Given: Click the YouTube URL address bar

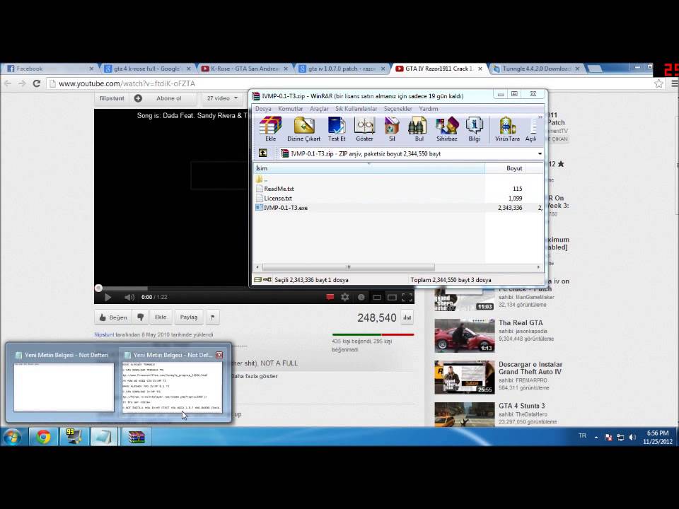Looking at the screenshot, I should point(351,83).
